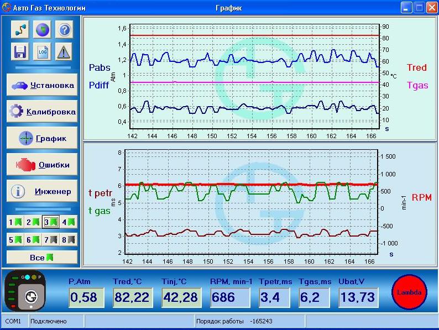Open the Инженер panel
The image size is (439, 330).
point(42,191)
